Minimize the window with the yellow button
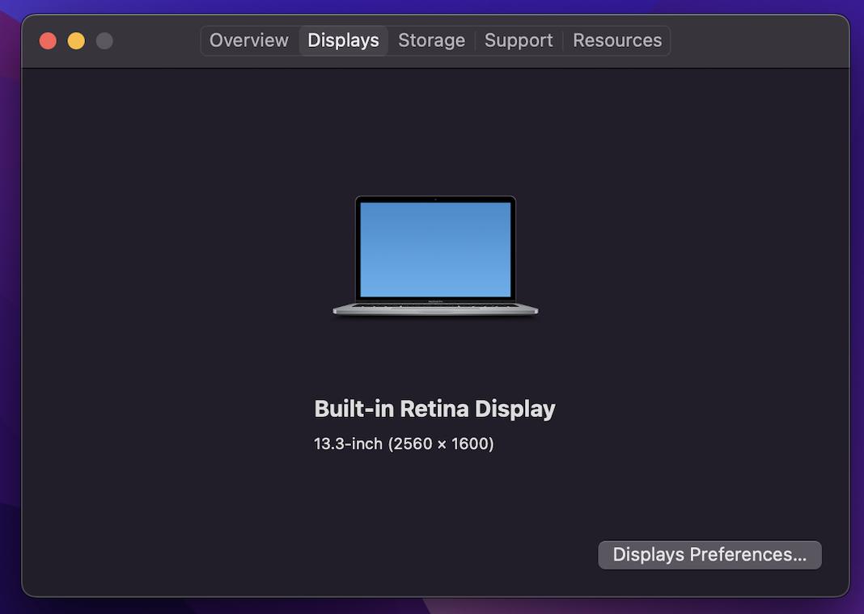The image size is (864, 614). click(x=76, y=40)
